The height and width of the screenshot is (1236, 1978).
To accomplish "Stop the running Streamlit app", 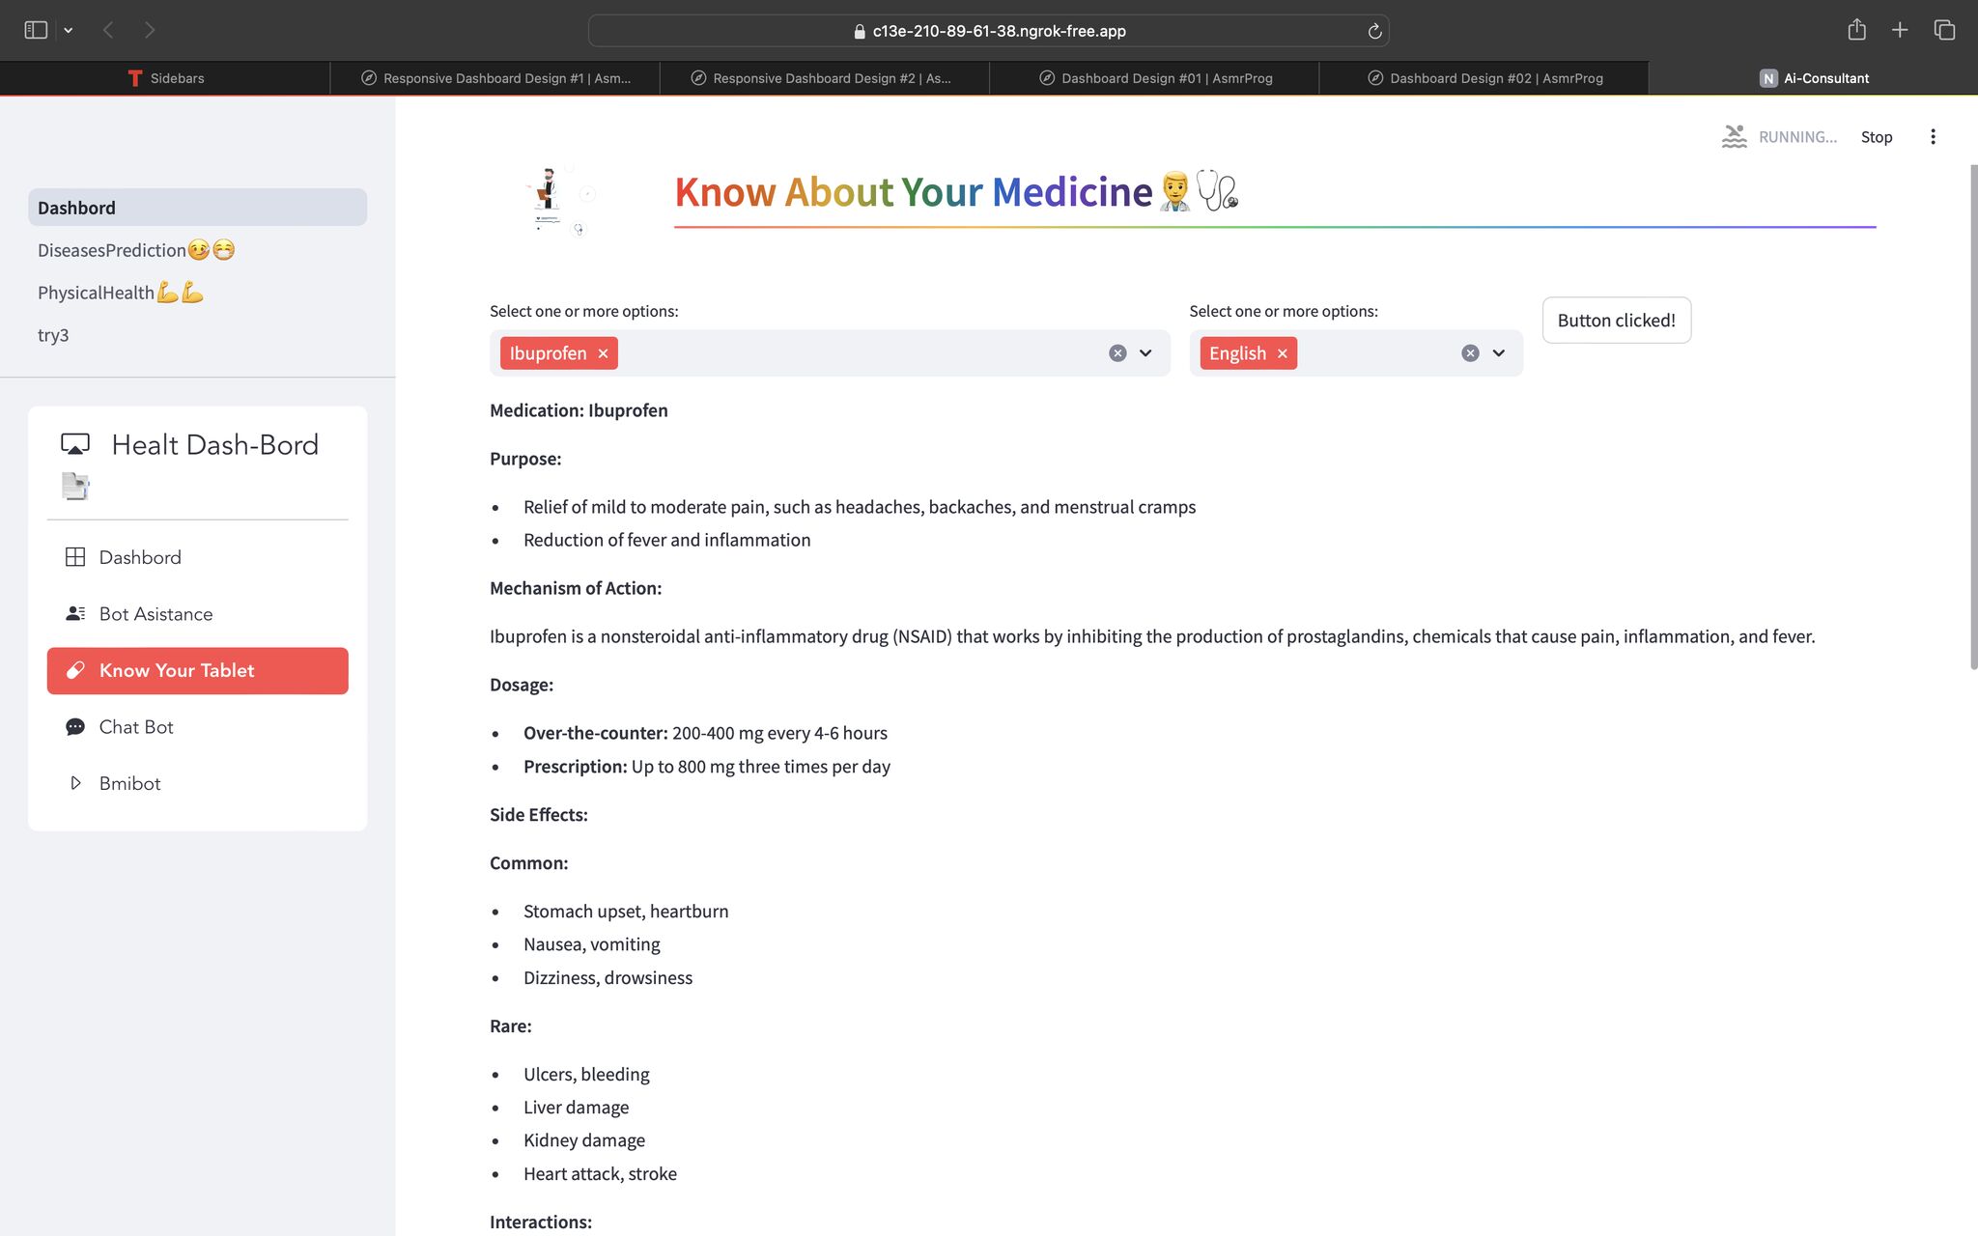I will click(x=1876, y=137).
